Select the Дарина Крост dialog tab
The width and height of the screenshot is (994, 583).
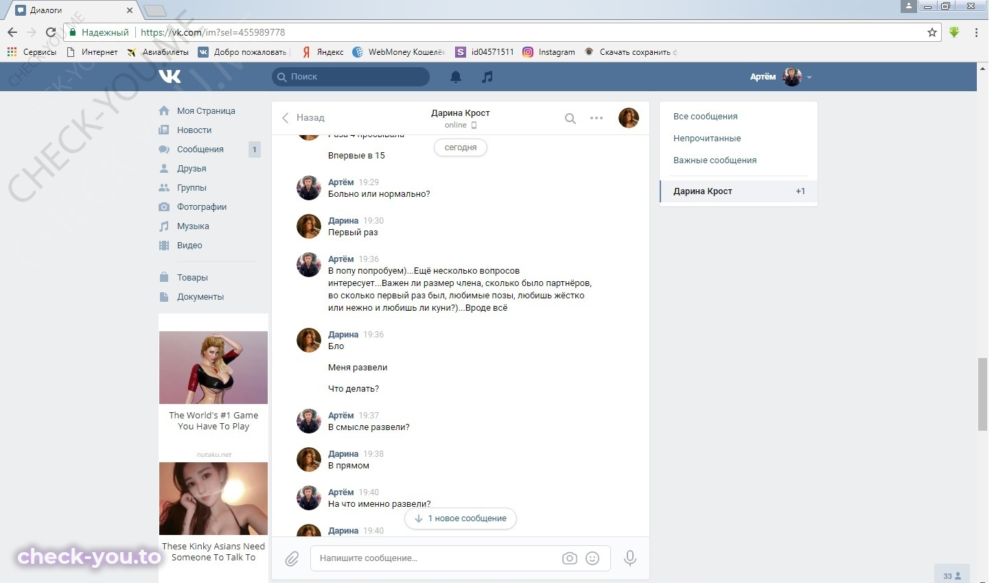tap(739, 191)
